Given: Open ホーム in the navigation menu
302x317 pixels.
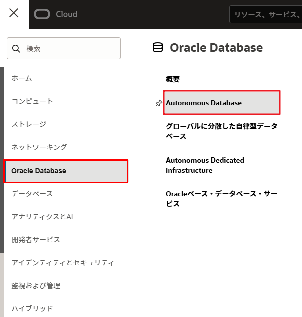Looking at the screenshot, I should click(22, 78).
